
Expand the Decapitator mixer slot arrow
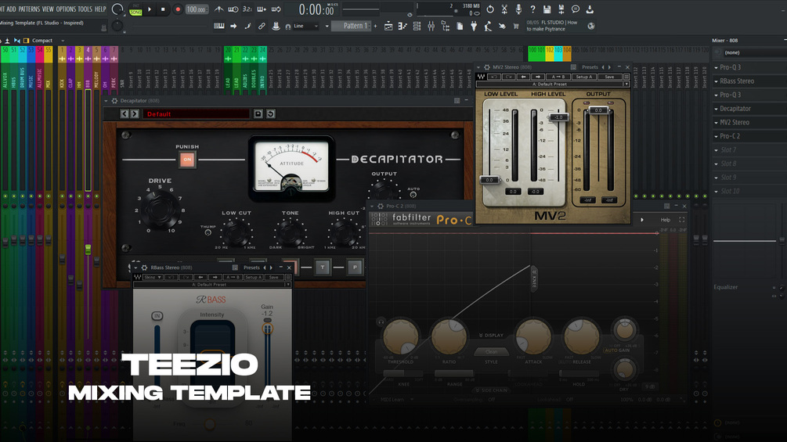(717, 109)
